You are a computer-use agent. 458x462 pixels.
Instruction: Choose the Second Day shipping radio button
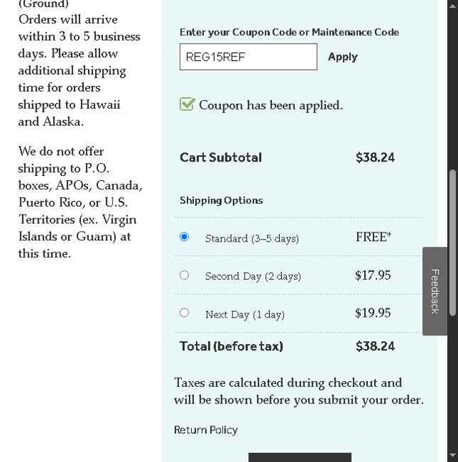185,275
